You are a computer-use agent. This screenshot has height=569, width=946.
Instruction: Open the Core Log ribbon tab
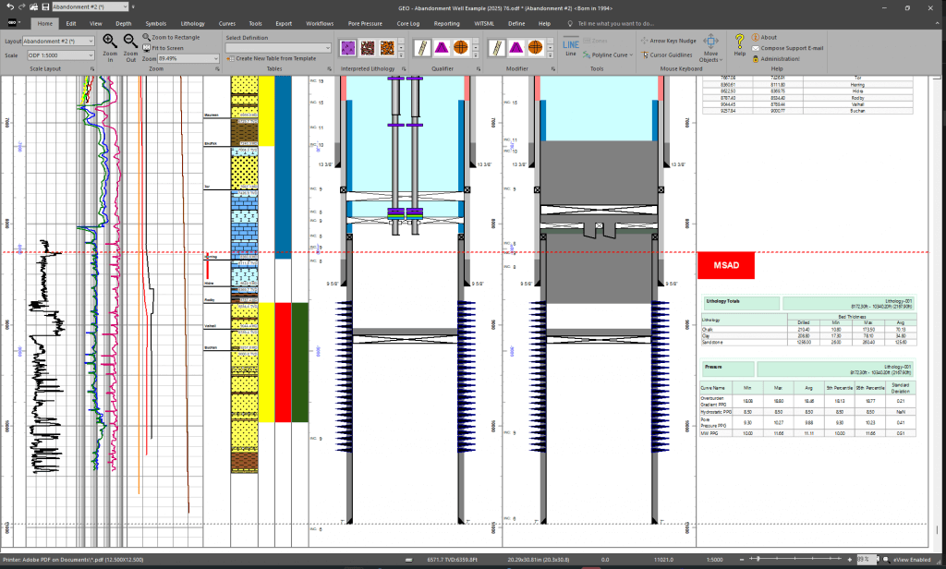(407, 23)
